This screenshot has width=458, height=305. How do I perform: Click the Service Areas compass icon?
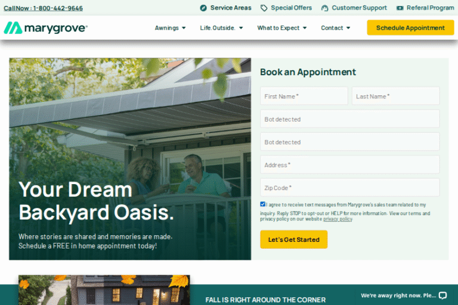[x=203, y=8]
